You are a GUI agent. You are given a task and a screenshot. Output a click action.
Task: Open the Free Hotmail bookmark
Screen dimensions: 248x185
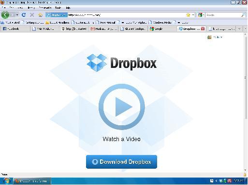click(106, 23)
